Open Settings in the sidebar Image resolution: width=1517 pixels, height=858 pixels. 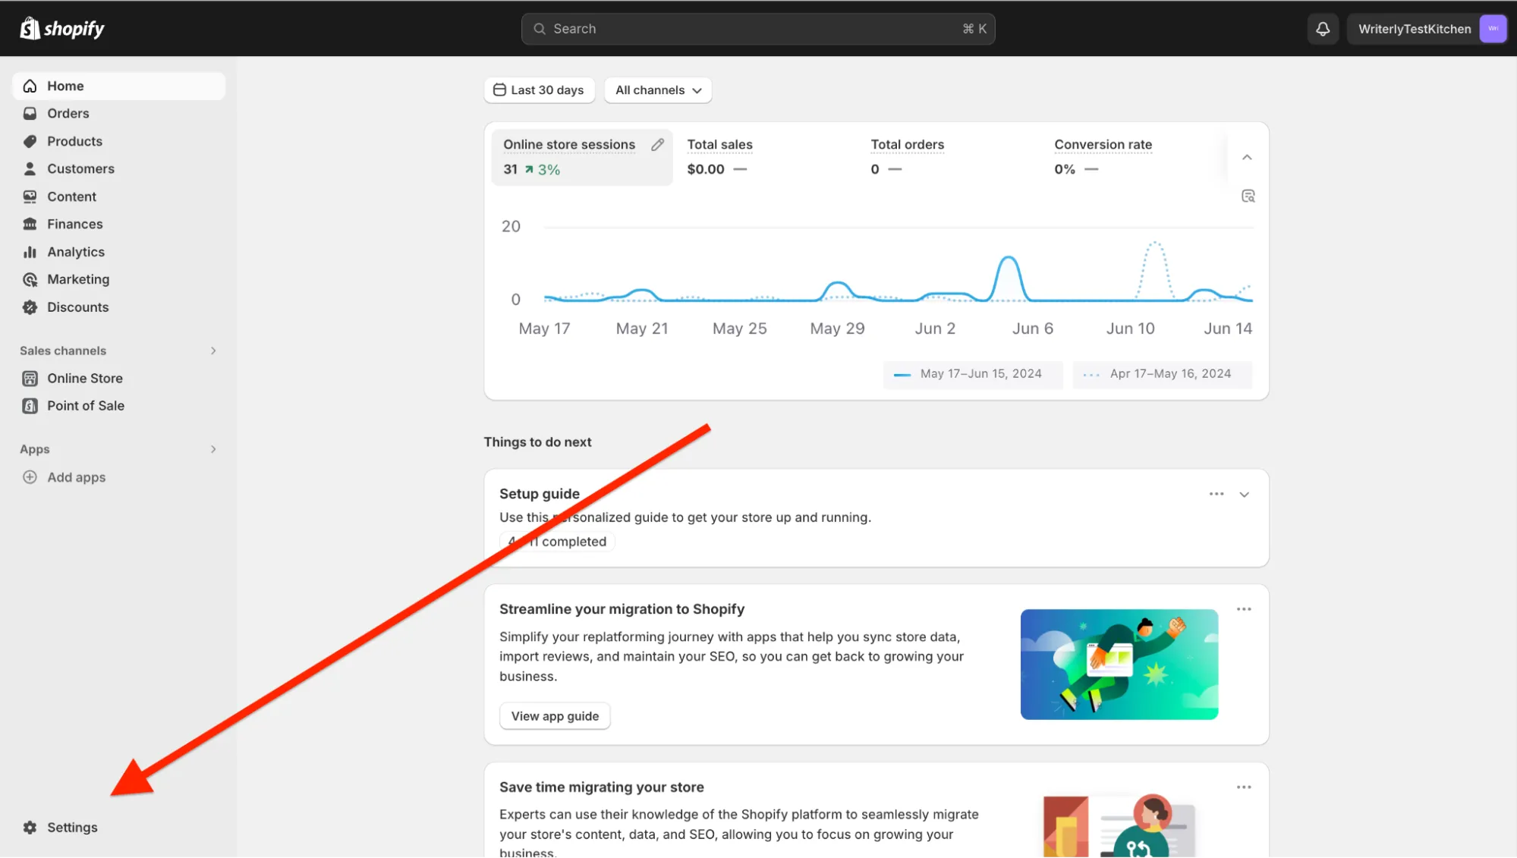pos(118,827)
